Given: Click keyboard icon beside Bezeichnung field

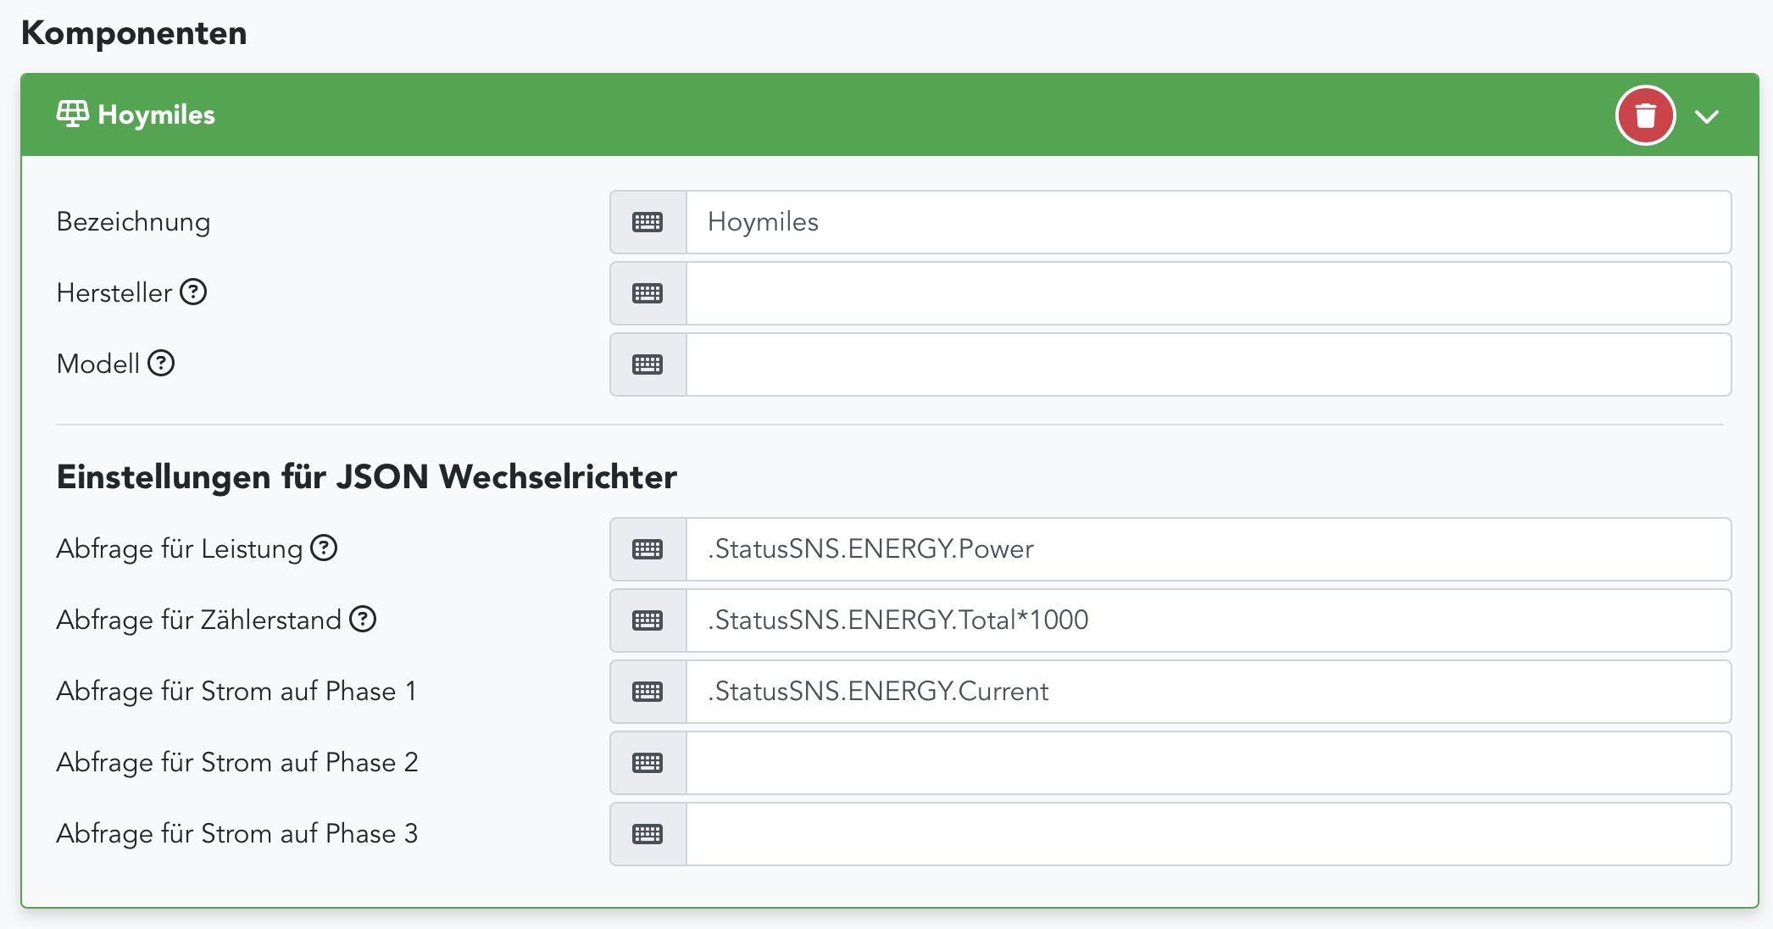Looking at the screenshot, I should pos(648,222).
